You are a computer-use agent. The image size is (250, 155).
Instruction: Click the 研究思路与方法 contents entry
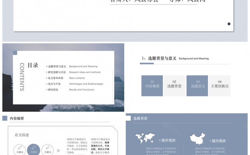click(56, 72)
